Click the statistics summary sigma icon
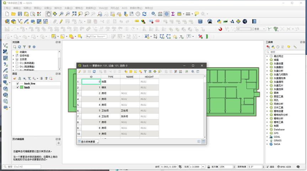Screen dimensions: 307x171 click(x=173, y=14)
